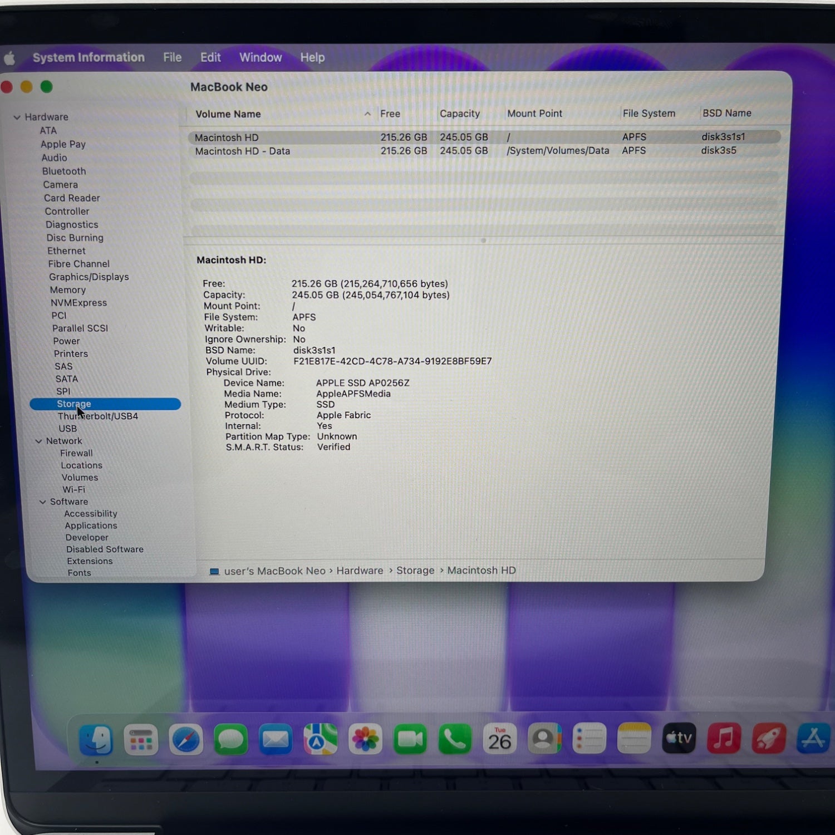Click user's MacBook Neo in the path bar

275,571
